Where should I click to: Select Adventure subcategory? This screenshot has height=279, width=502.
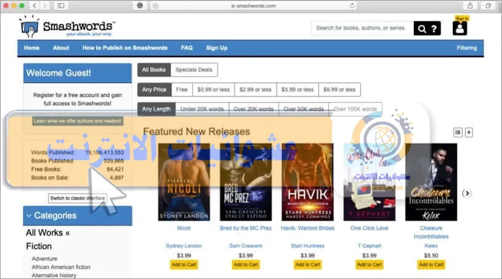[x=44, y=259]
